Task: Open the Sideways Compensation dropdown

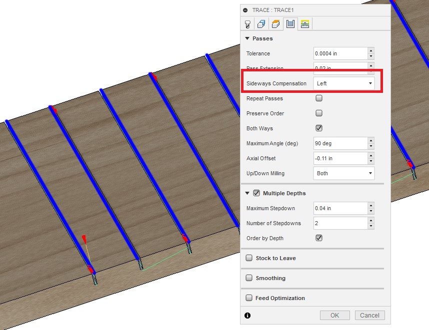Action: 343,83
